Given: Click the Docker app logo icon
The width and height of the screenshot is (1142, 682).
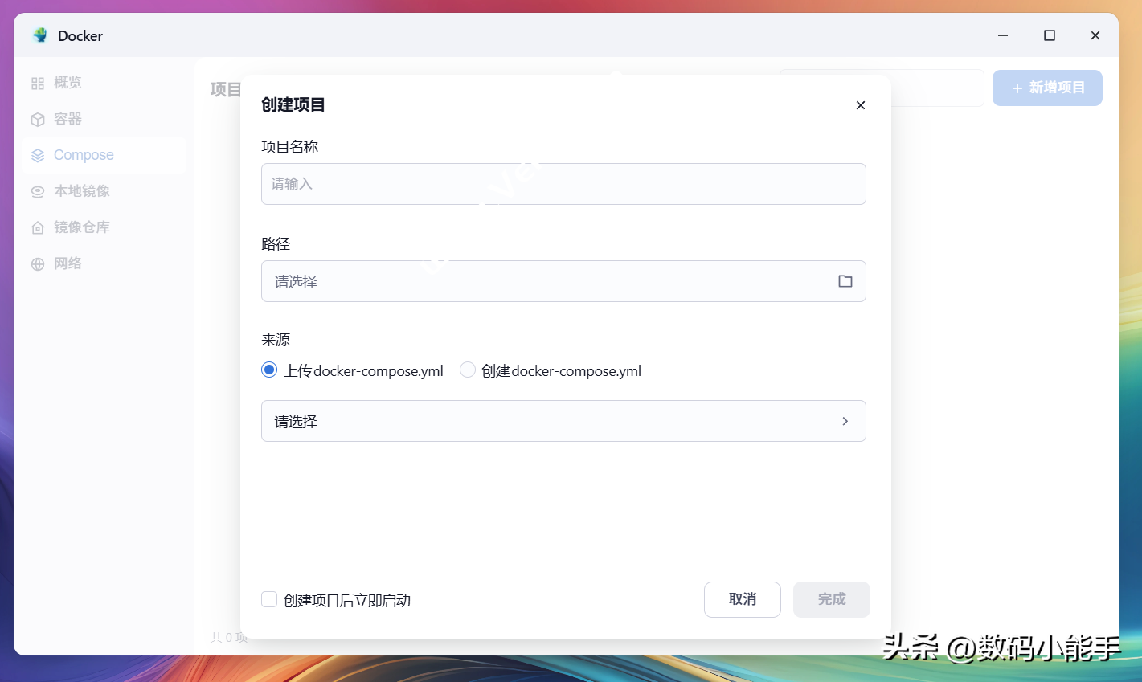Looking at the screenshot, I should [40, 35].
